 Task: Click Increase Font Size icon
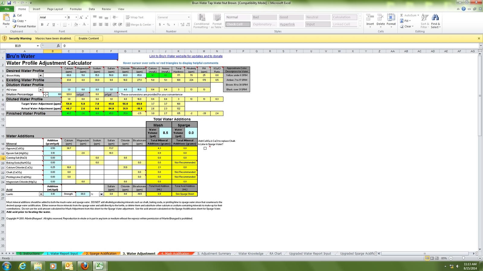click(x=81, y=17)
